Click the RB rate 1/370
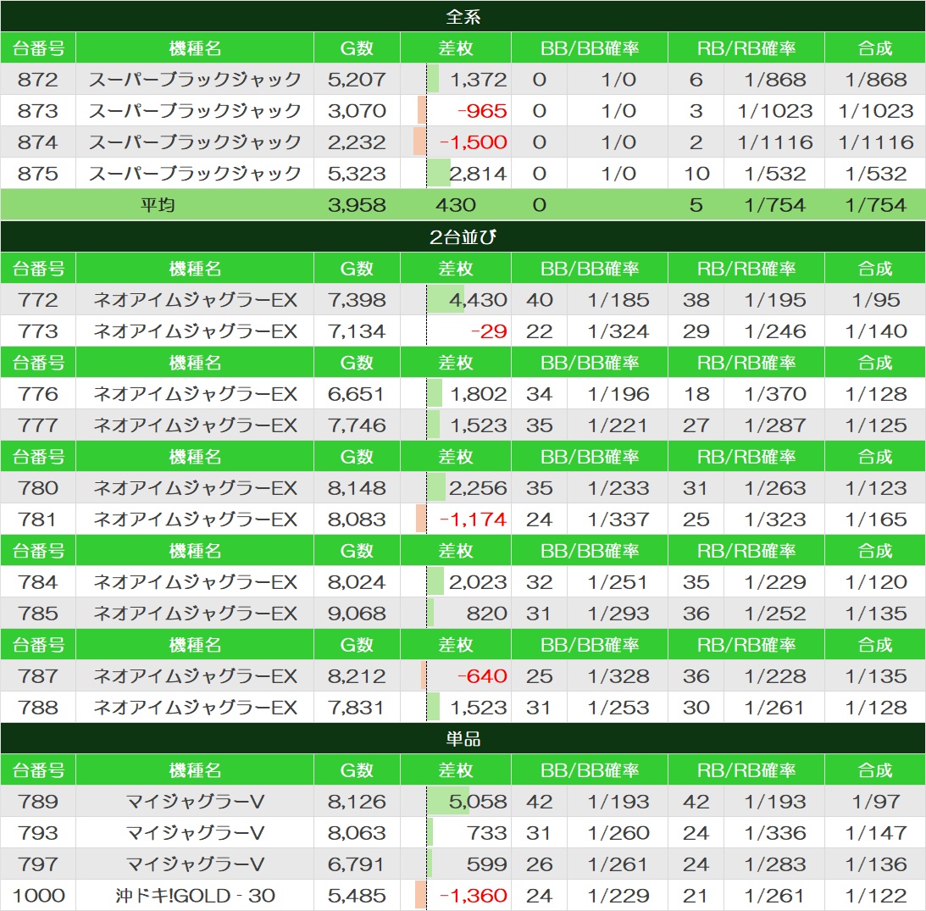 775,393
